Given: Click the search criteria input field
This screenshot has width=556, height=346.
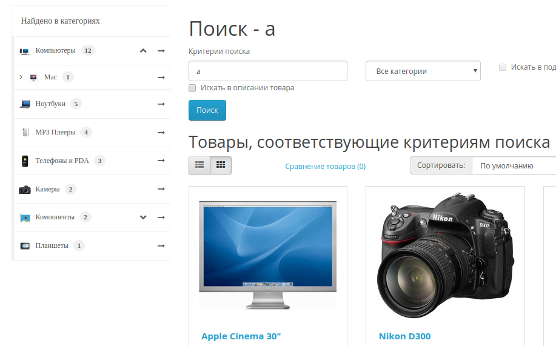Looking at the screenshot, I should [268, 71].
